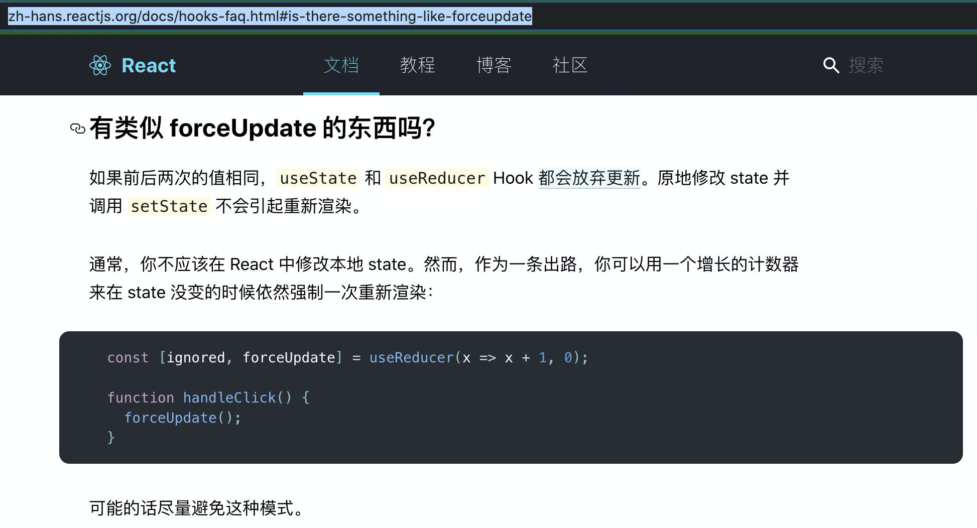Click the text line 来在 state 没变的时候
This screenshot has height=528, width=977.
(x=261, y=292)
